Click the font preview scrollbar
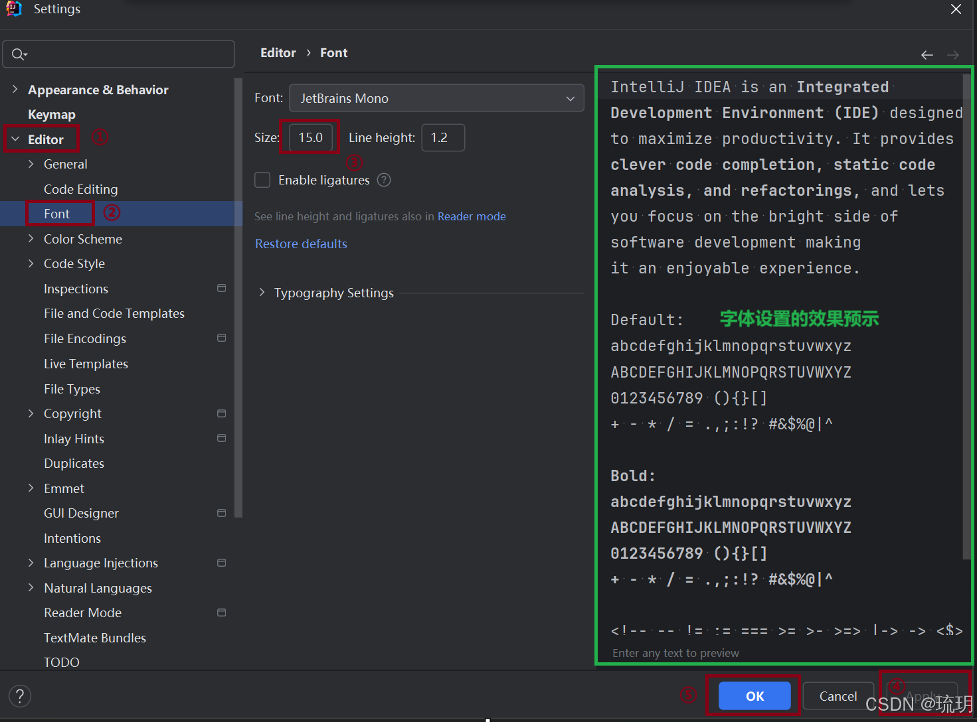 click(x=966, y=316)
